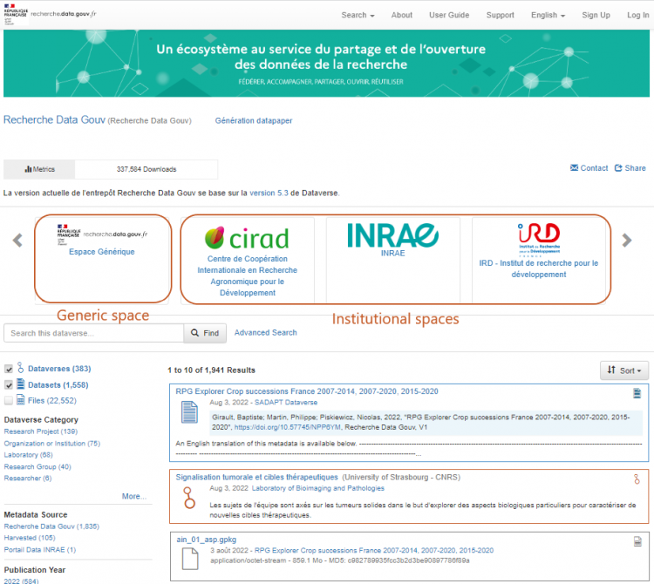
Task: Open the INRAE logo card
Action: (x=392, y=235)
